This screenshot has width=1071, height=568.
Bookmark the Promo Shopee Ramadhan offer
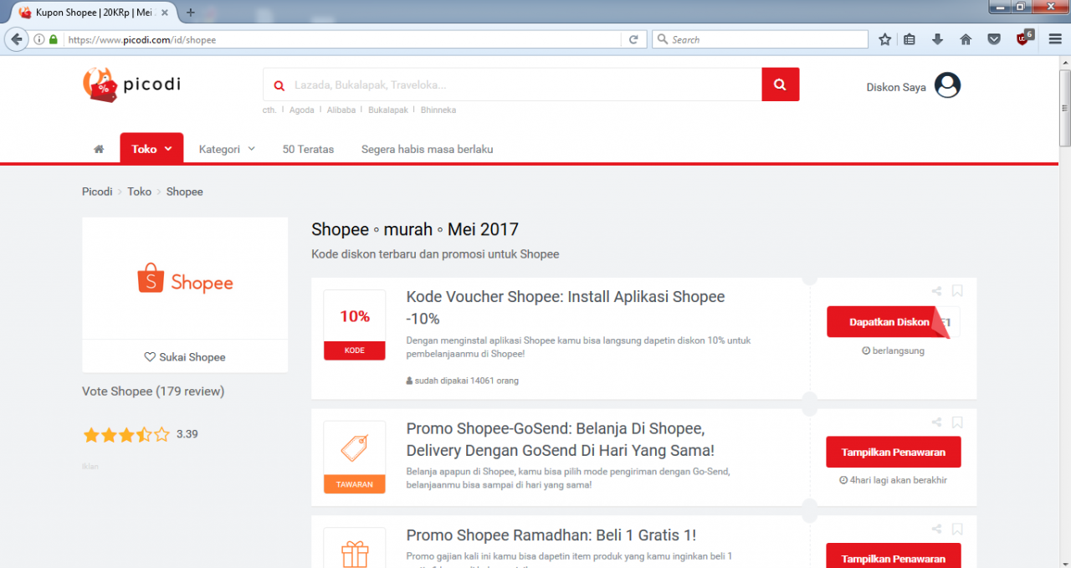coord(957,530)
